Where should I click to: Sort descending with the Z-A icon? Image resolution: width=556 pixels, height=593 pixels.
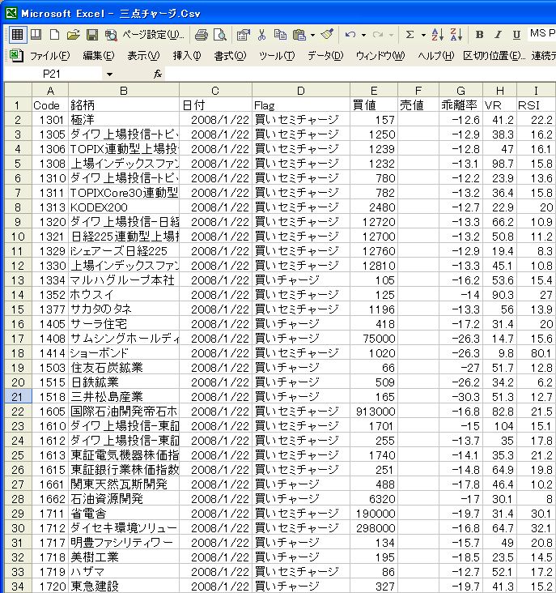tap(456, 35)
